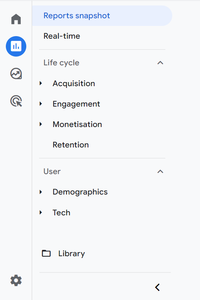Select the Reports bar chart icon

(x=16, y=46)
